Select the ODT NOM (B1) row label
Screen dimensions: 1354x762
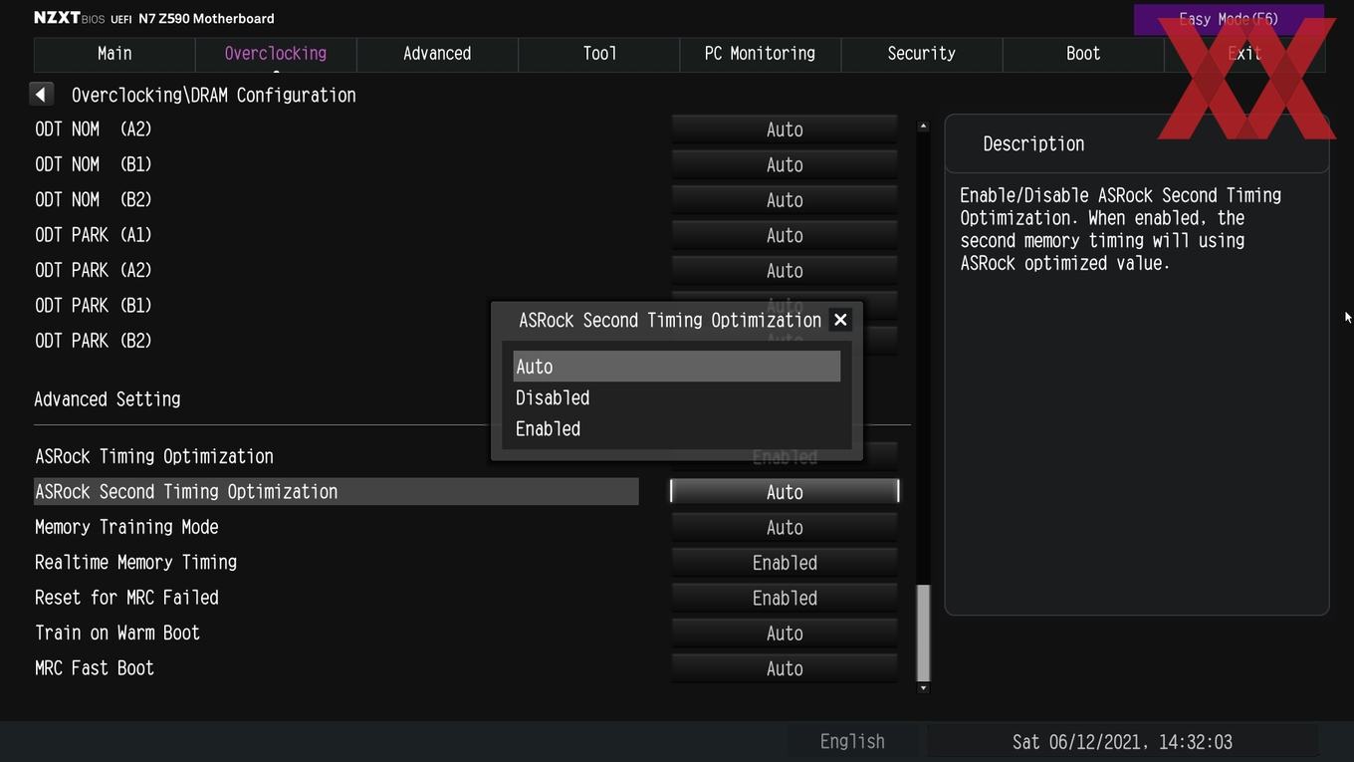pyautogui.click(x=94, y=164)
